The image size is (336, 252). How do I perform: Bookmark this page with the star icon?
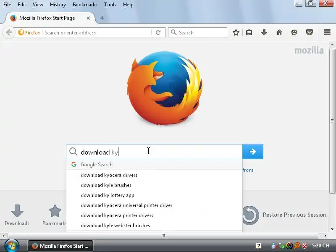click(236, 33)
